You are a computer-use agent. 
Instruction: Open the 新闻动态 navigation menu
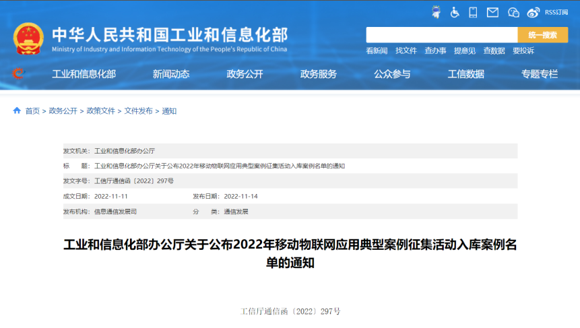pyautogui.click(x=171, y=74)
